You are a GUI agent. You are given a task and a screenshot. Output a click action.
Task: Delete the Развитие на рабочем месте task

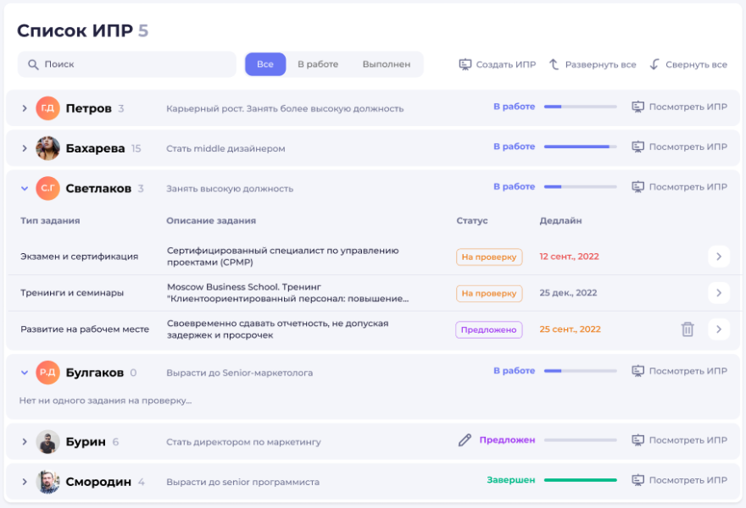pos(688,329)
